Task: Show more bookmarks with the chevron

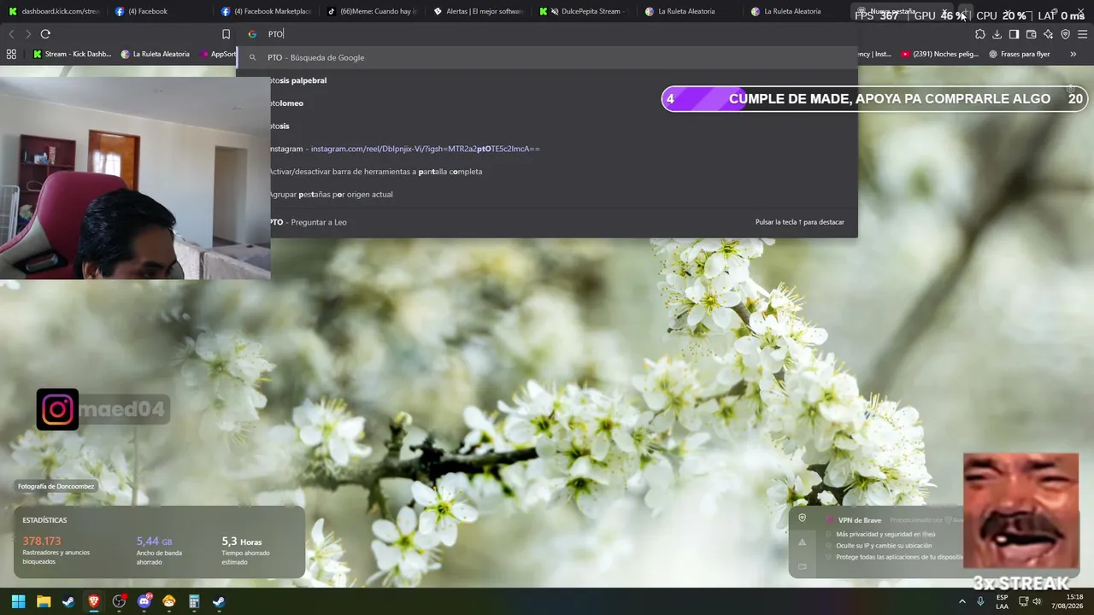Action: click(1073, 54)
